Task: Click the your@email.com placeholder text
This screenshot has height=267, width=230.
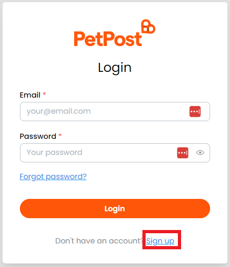Action: (x=59, y=112)
